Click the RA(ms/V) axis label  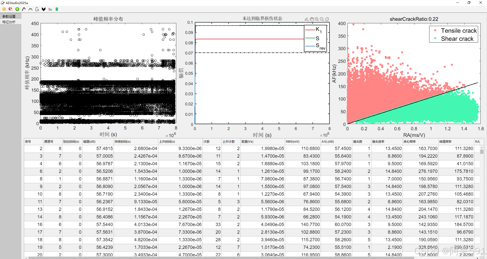pyautogui.click(x=414, y=135)
